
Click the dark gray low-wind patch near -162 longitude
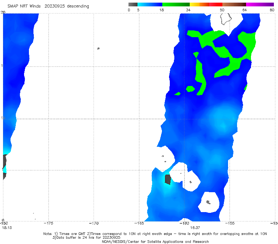[x=168, y=179]
